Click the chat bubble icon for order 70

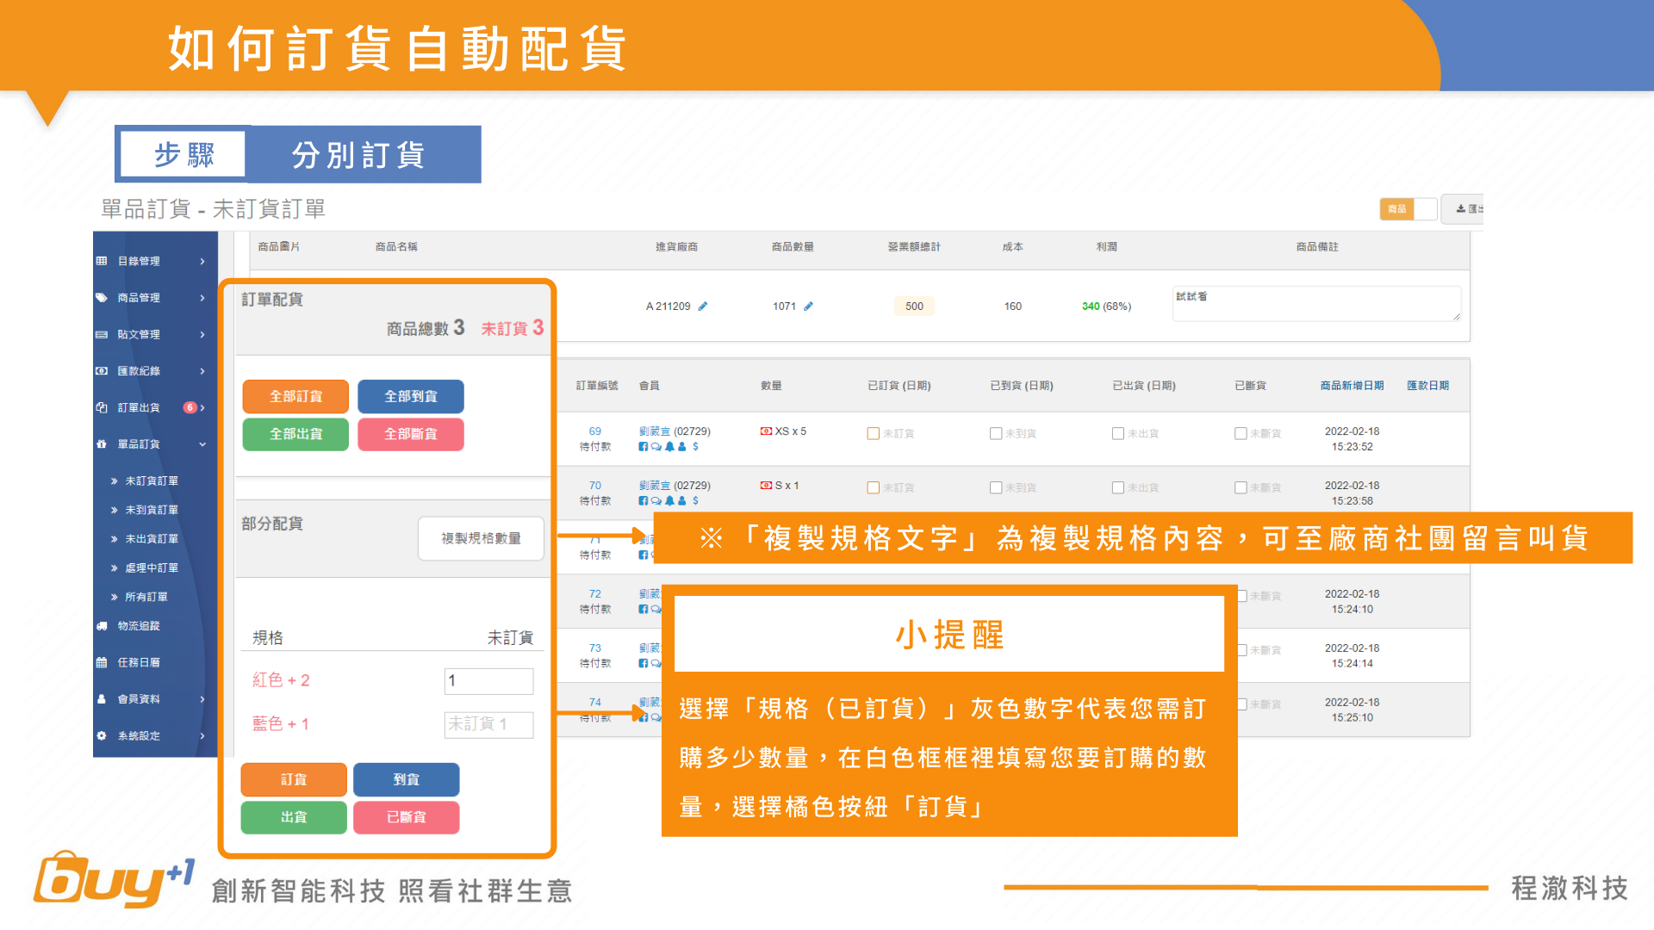[656, 501]
